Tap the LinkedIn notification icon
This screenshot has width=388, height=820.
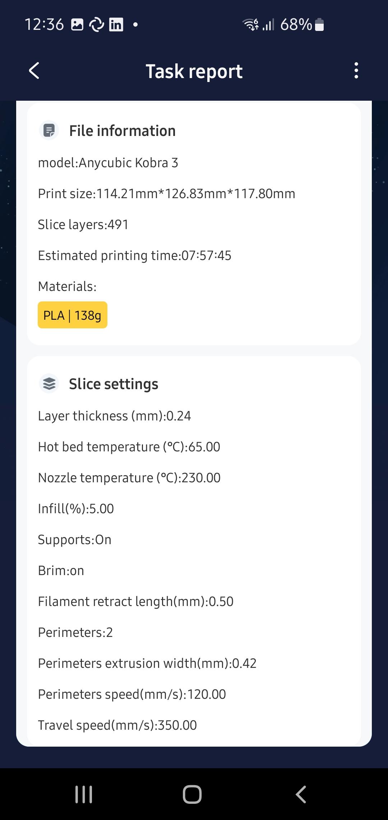point(116,25)
